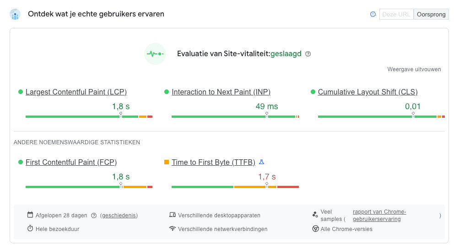Screen dimensions: 459x252
Task: Open the Interaction to Next Paint (INP) link
Action: [x=221, y=92]
